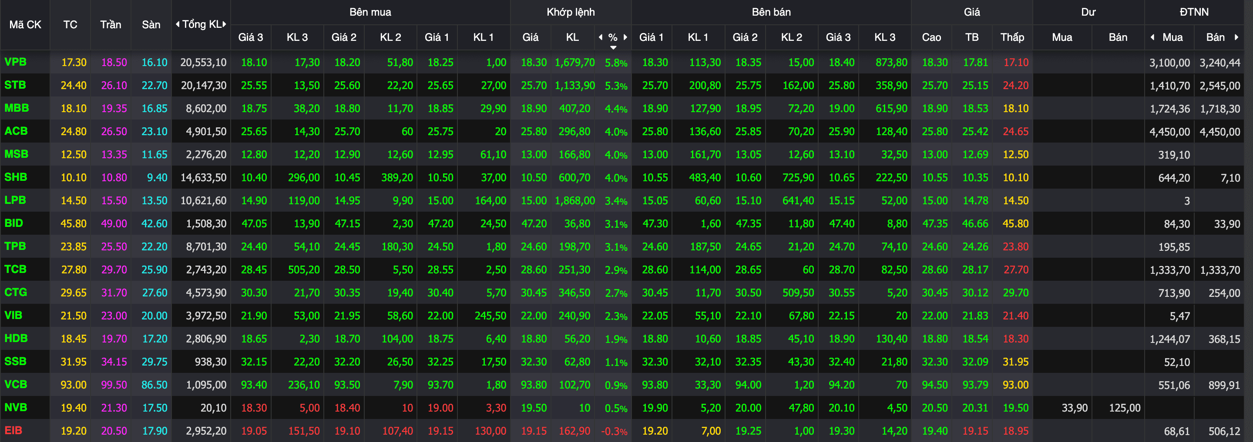Click the Cao price column header
This screenshot has width=1253, height=442.
[931, 37]
